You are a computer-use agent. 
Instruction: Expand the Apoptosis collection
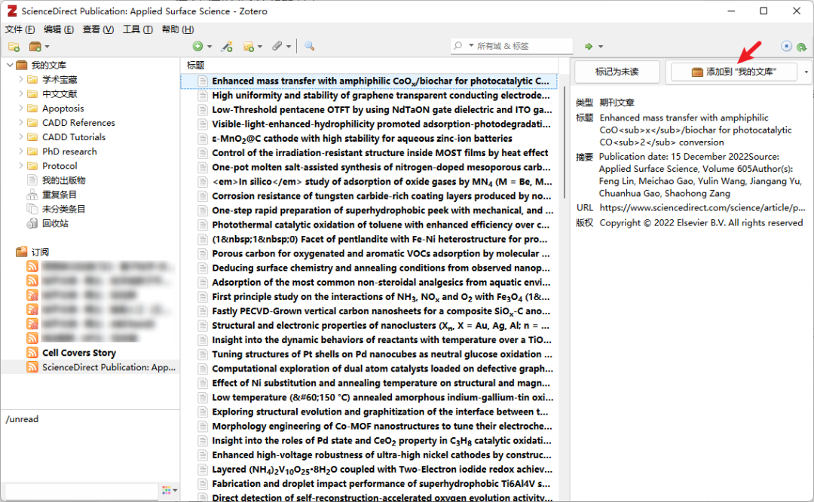(21, 108)
